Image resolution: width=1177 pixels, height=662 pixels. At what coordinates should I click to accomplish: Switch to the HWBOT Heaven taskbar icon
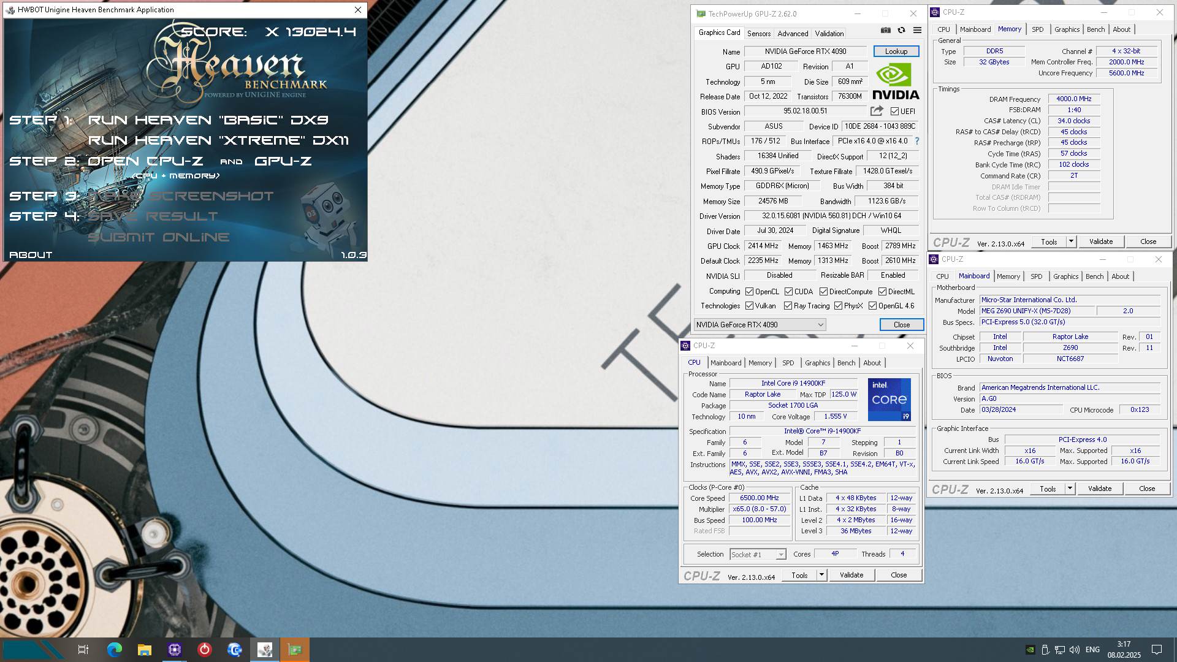point(265,650)
